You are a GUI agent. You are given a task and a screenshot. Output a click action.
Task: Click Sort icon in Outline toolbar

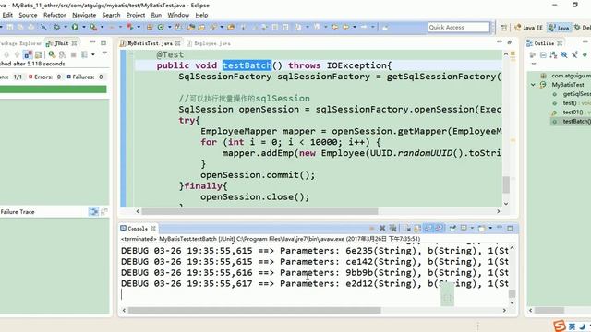click(553, 55)
